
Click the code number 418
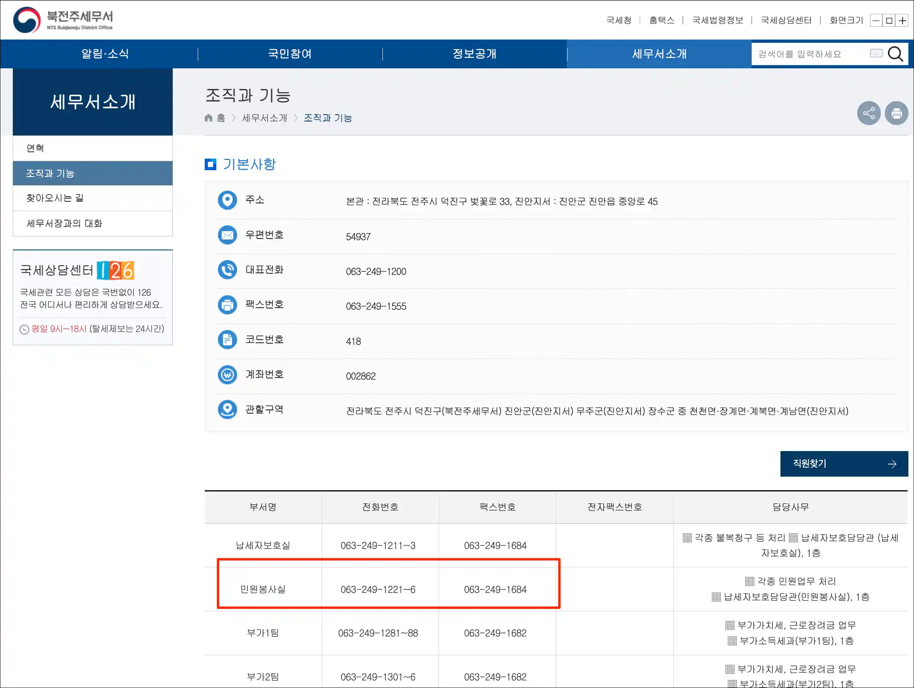coord(353,342)
